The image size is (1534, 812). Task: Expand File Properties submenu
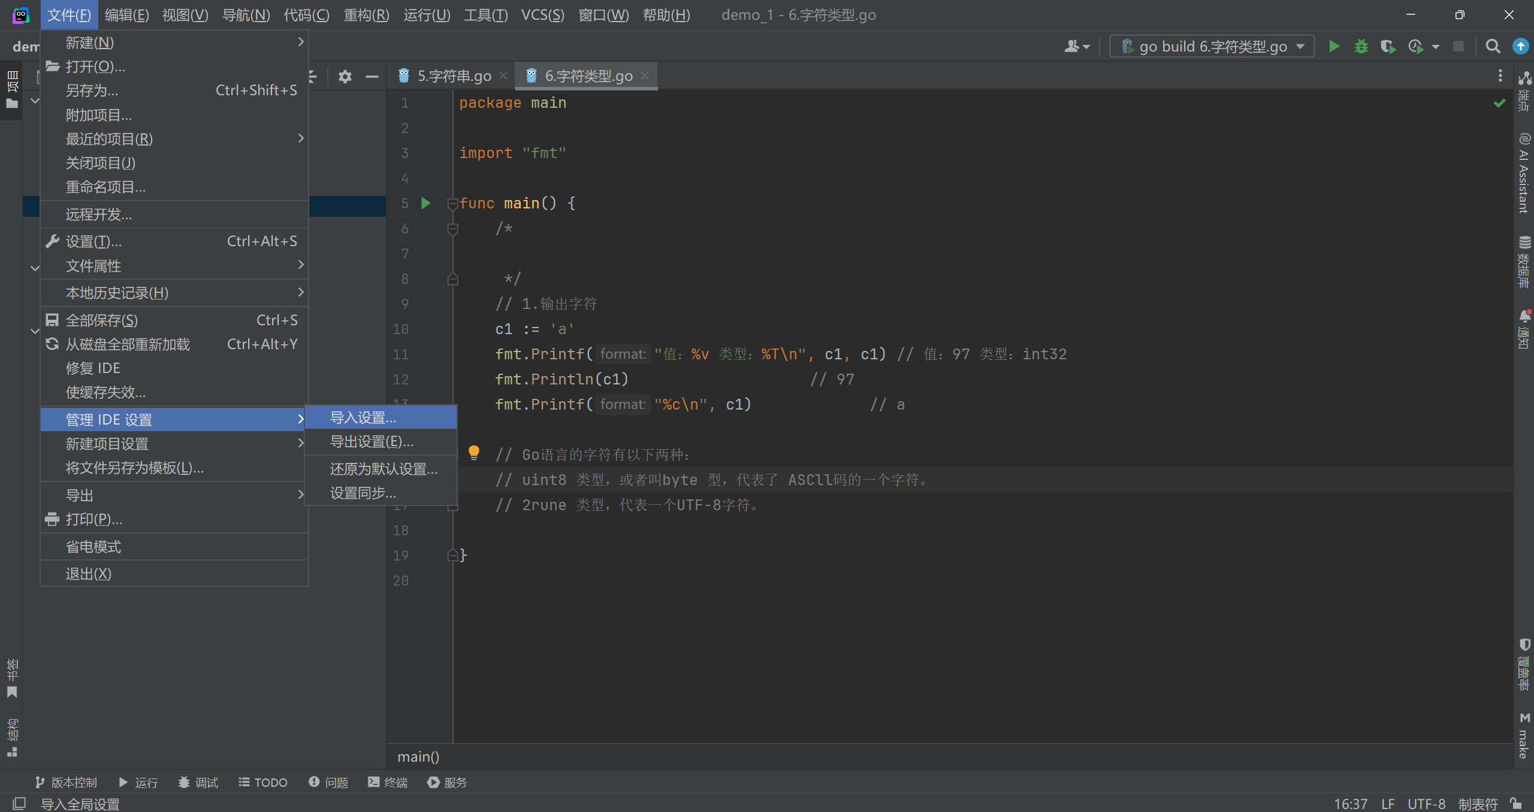(174, 266)
